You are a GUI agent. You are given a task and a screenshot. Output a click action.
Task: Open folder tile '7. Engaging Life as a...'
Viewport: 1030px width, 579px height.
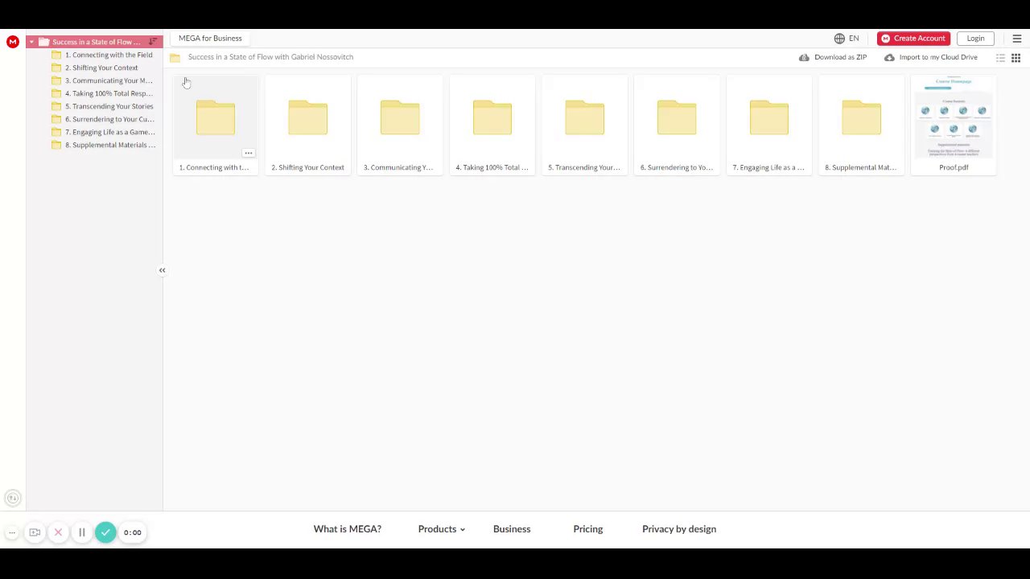[x=768, y=125]
